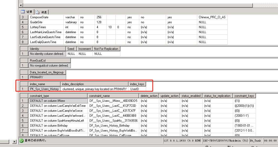Click the Increment column header

click(84, 49)
